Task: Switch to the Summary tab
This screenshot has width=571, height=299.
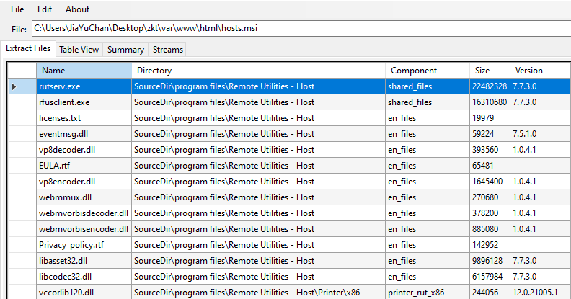Action: point(125,50)
